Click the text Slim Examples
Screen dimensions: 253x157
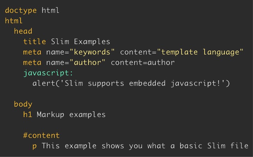[x=80, y=42]
